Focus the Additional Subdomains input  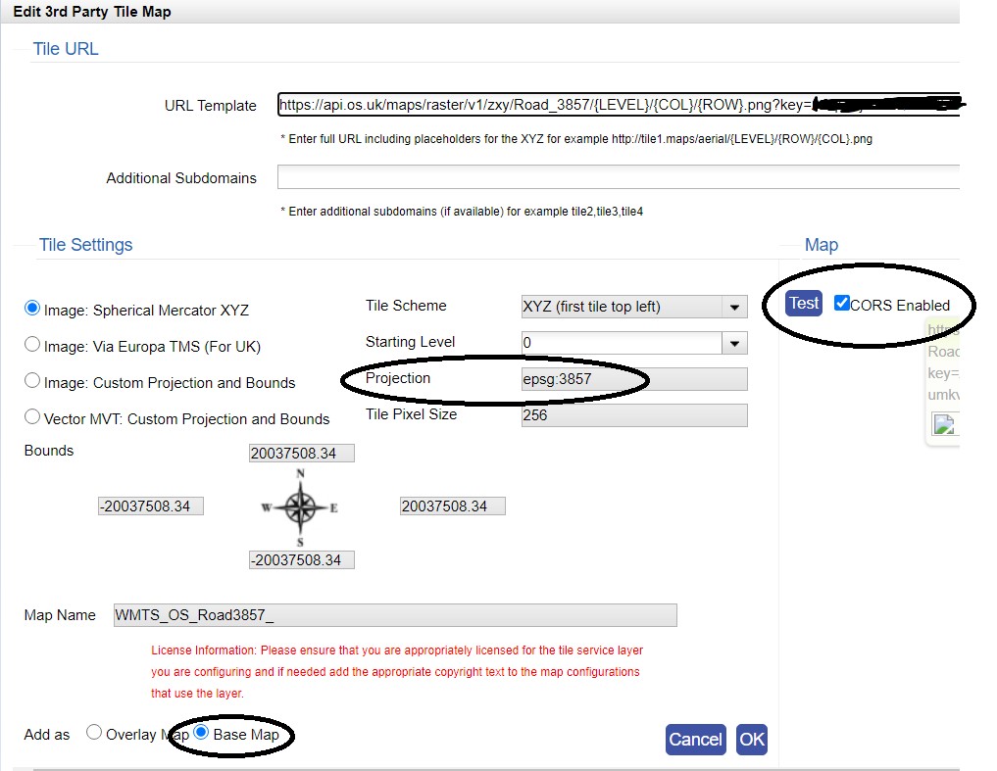[x=618, y=177]
